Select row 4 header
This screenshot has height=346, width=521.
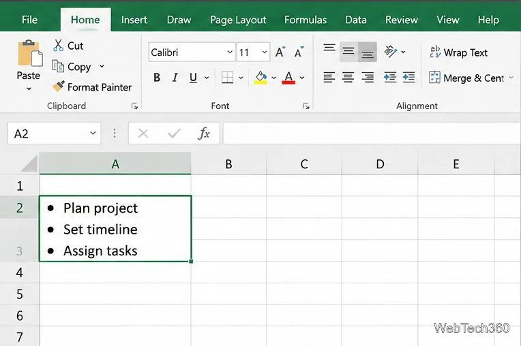[20, 272]
